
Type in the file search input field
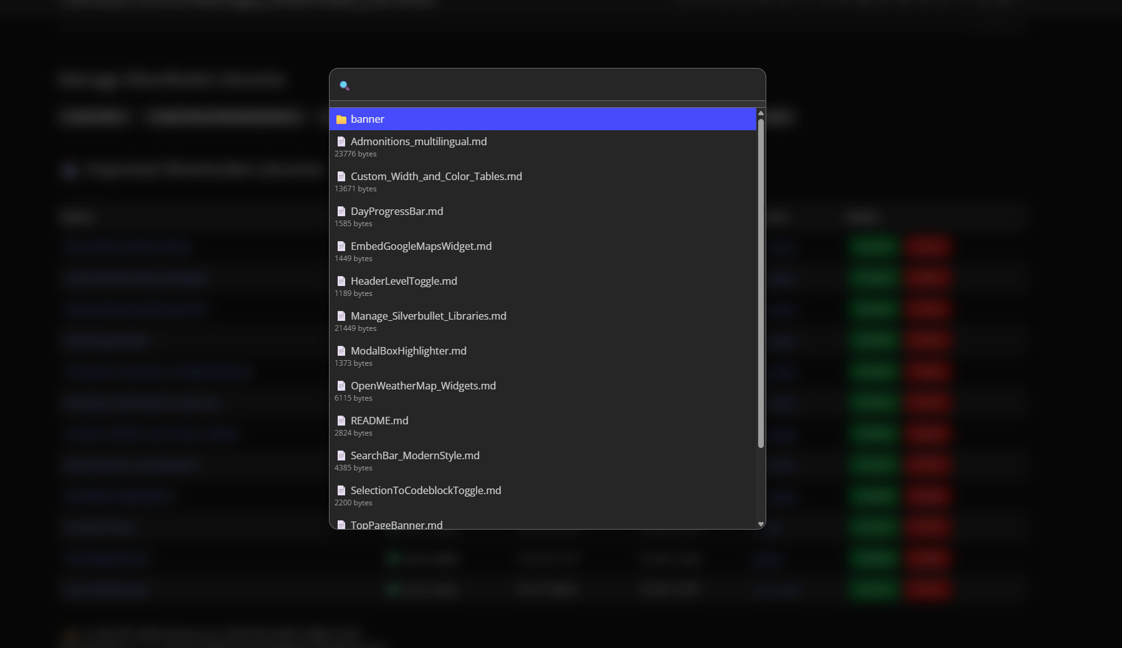pos(554,85)
